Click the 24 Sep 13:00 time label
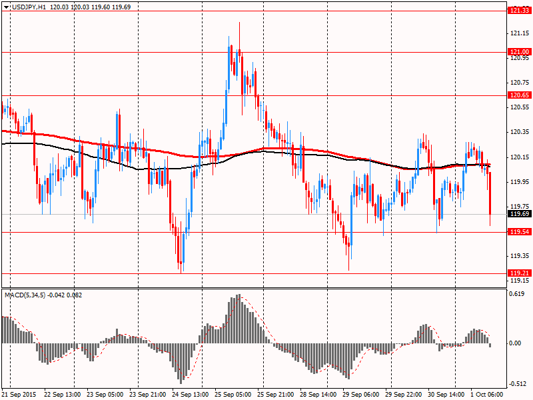533x400 pixels. click(x=191, y=395)
